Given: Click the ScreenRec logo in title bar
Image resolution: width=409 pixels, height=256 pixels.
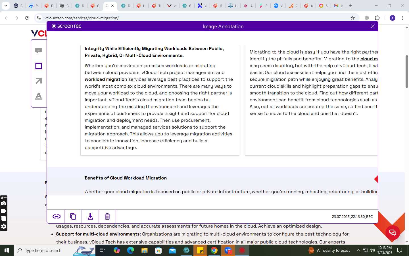Looking at the screenshot, I should click(66, 26).
